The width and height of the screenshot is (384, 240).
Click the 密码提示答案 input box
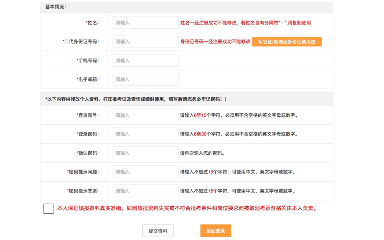(145, 191)
